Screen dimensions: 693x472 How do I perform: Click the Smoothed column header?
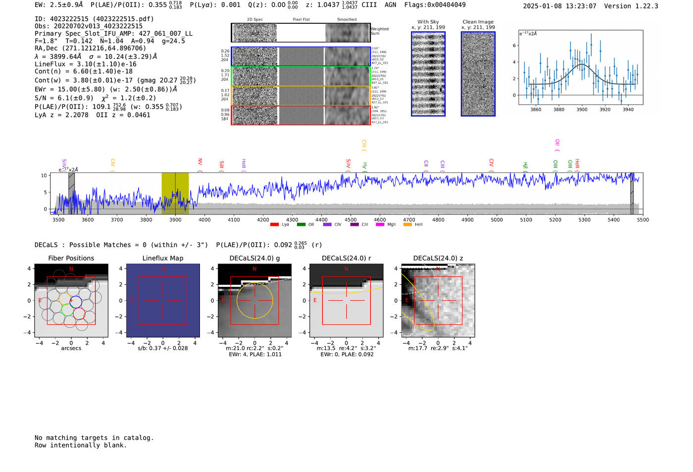coord(346,20)
